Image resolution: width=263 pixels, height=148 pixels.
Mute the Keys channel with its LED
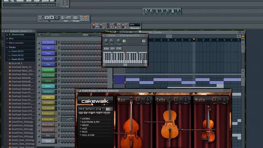(x=39, y=97)
